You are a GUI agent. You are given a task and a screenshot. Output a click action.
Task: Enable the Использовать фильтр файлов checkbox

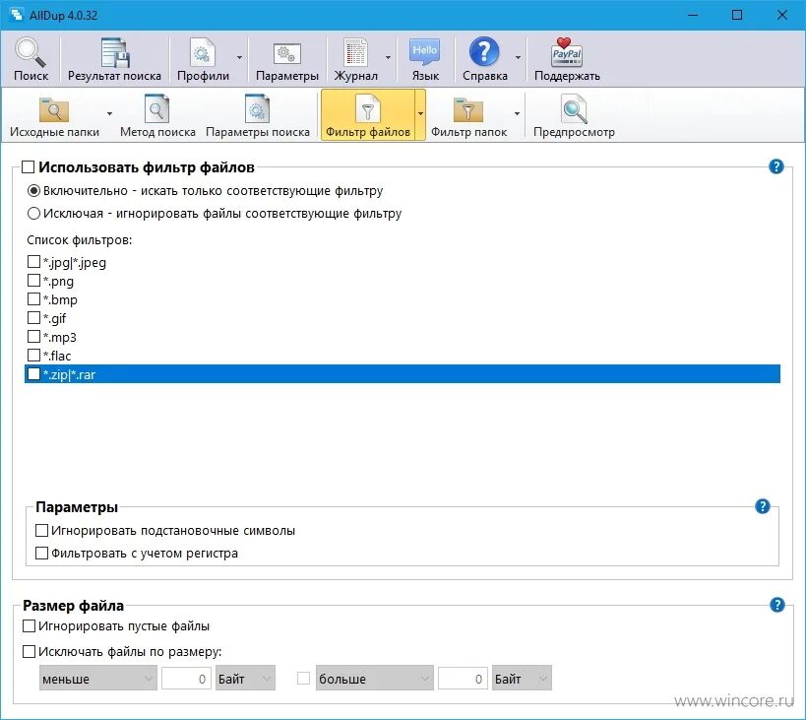click(28, 167)
